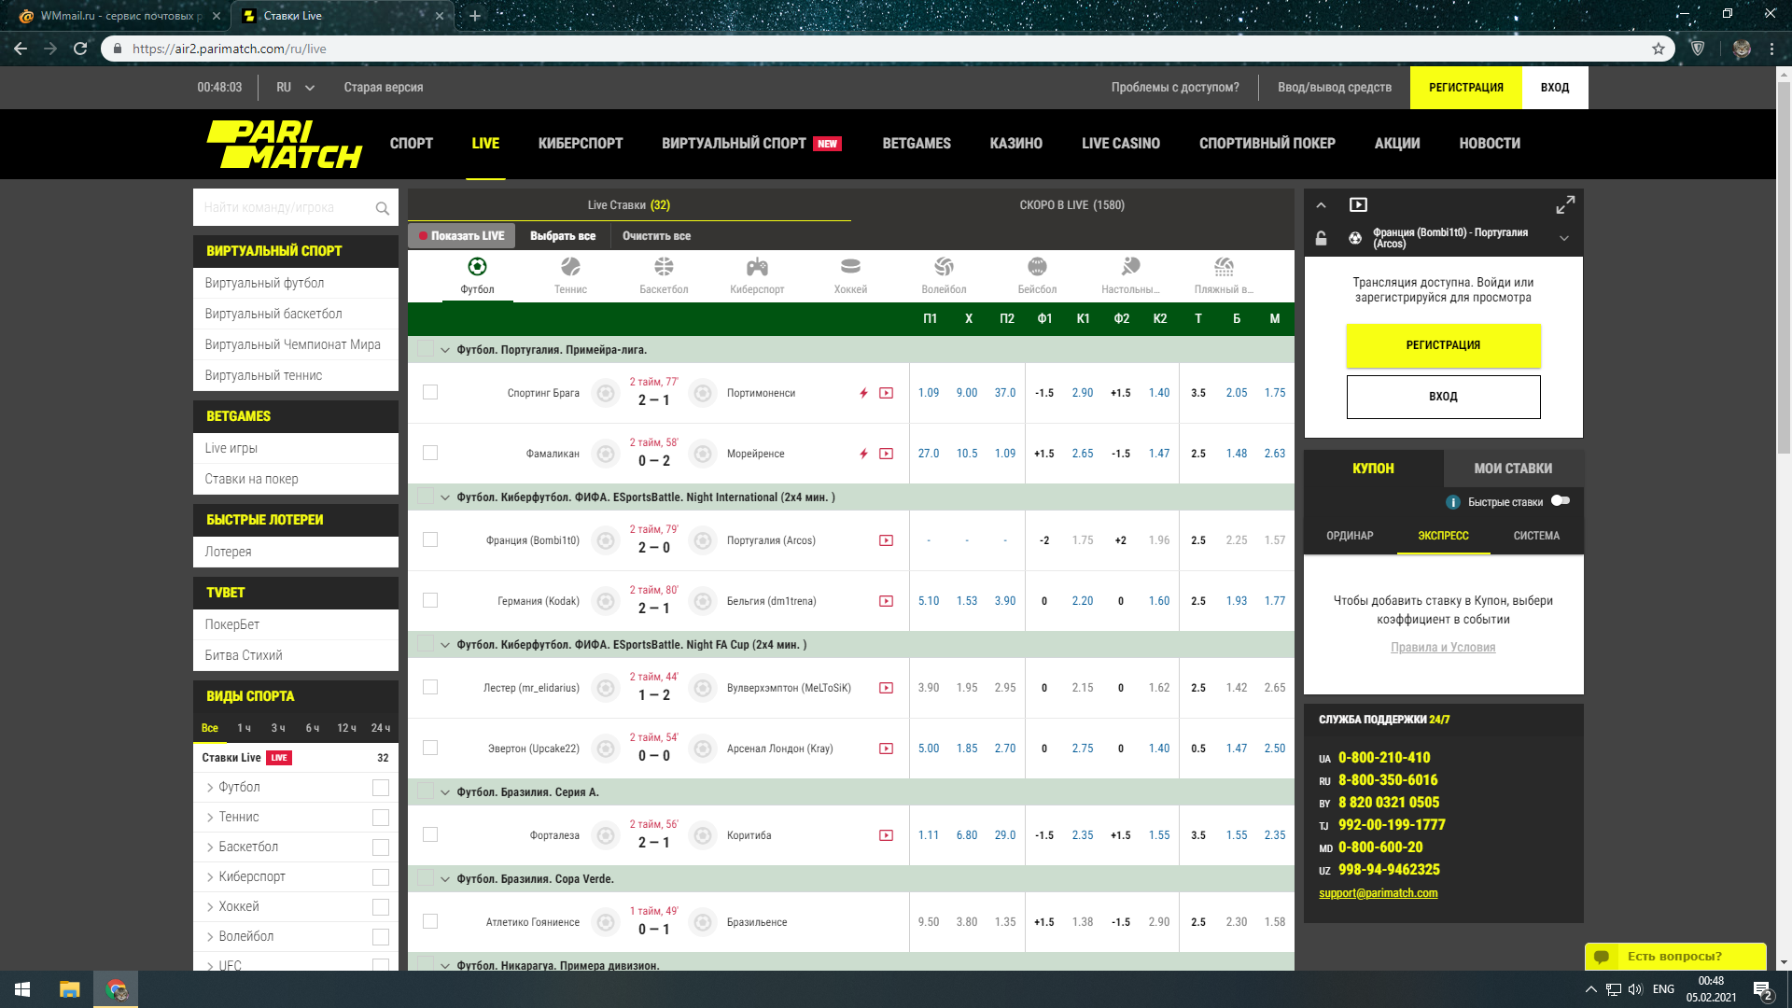Collapse Бразилия Copa Verde section

[x=445, y=879]
